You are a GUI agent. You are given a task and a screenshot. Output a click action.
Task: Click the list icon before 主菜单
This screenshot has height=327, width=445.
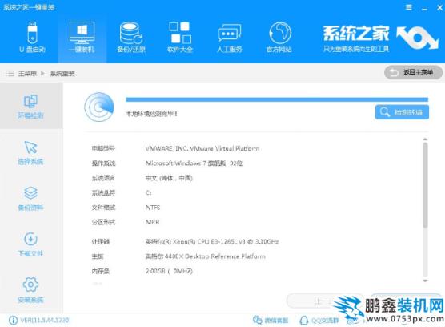coord(10,74)
